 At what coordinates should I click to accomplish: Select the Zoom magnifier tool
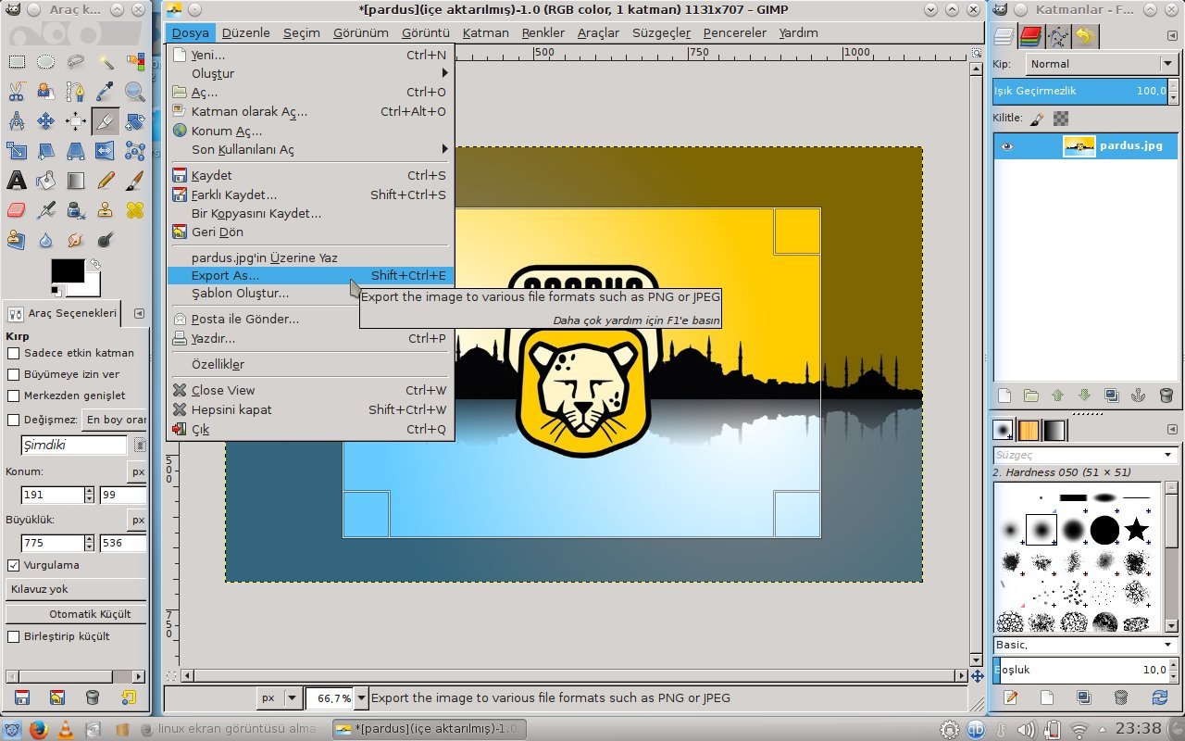coord(135,92)
